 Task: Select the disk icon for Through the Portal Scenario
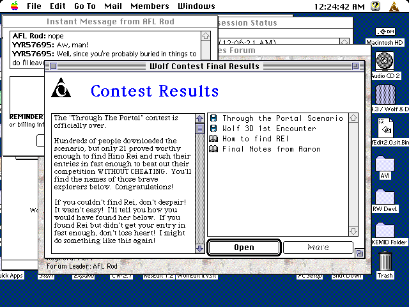(x=213, y=118)
